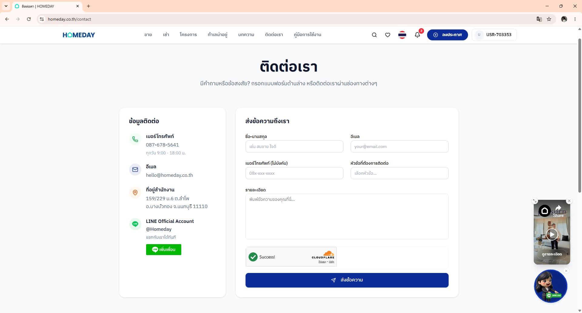This screenshot has height=313, width=582.
Task: Open the Cloudflare Help link
Action: pyautogui.click(x=332, y=262)
